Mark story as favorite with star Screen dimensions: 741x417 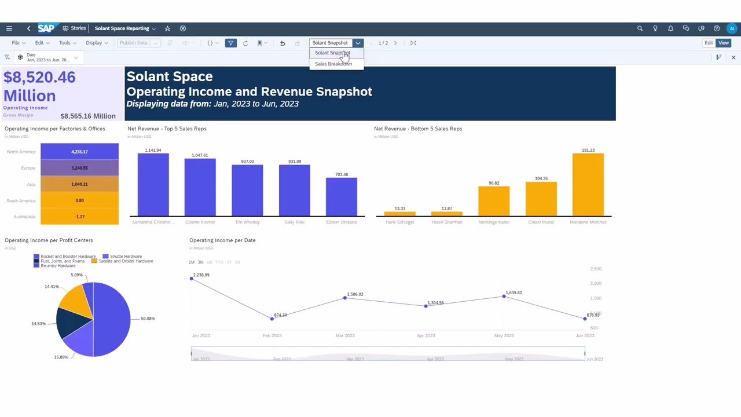(167, 28)
